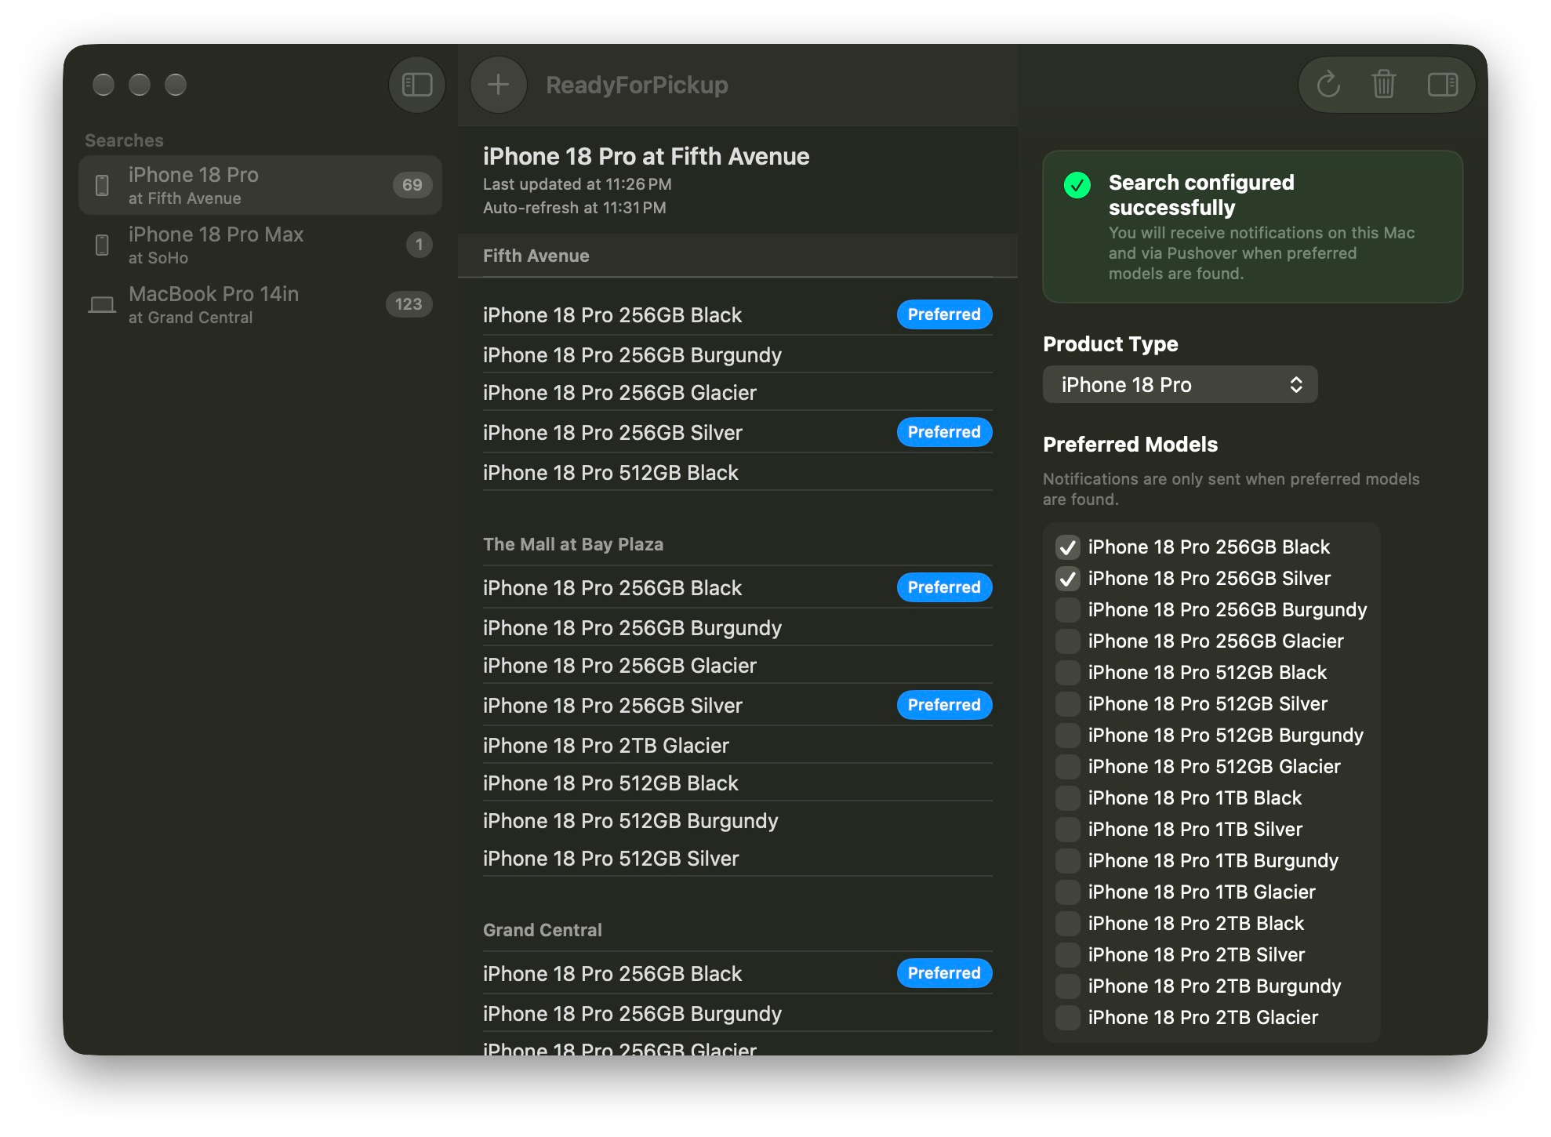Check iPhone 18 Pro 512GB Silver preference
This screenshot has width=1551, height=1137.
tap(1067, 703)
